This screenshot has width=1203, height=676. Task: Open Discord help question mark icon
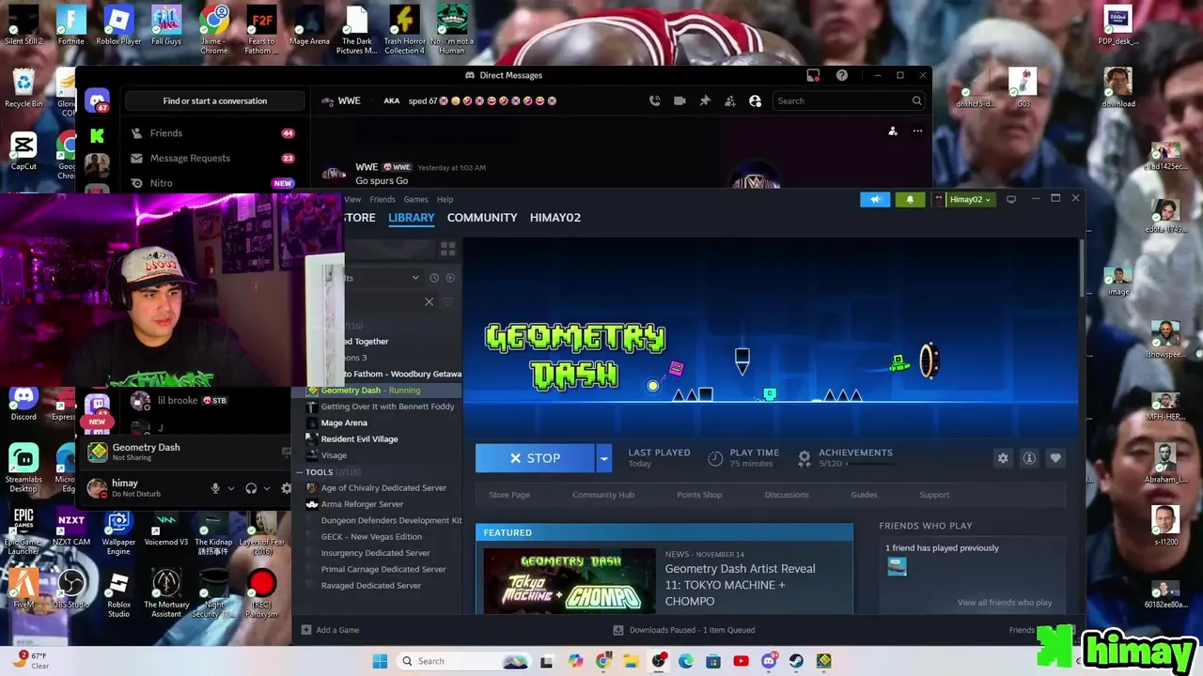pos(842,75)
